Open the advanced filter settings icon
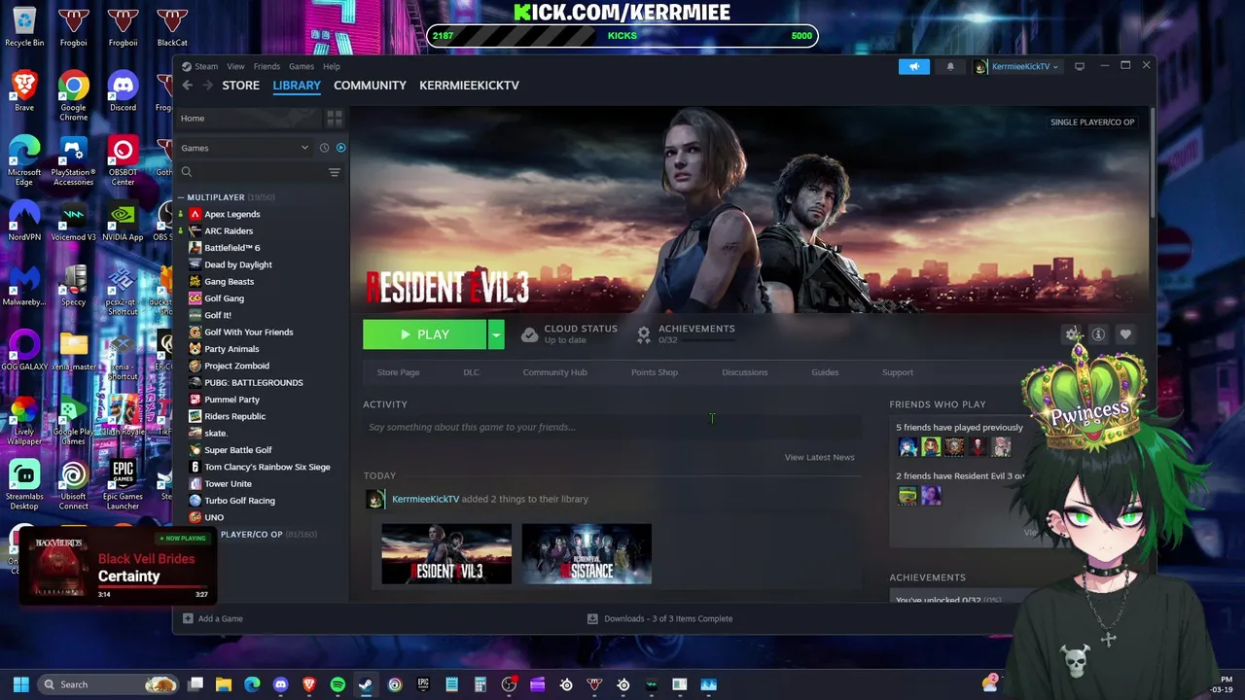Viewport: 1245px width, 700px height. point(335,172)
